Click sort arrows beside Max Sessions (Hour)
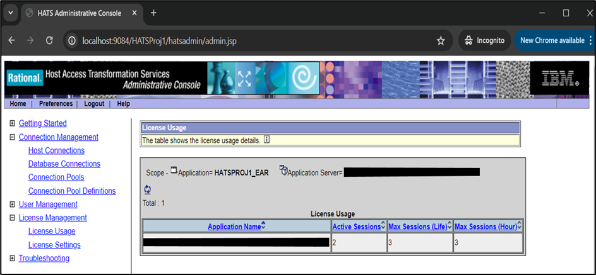 pos(520,227)
